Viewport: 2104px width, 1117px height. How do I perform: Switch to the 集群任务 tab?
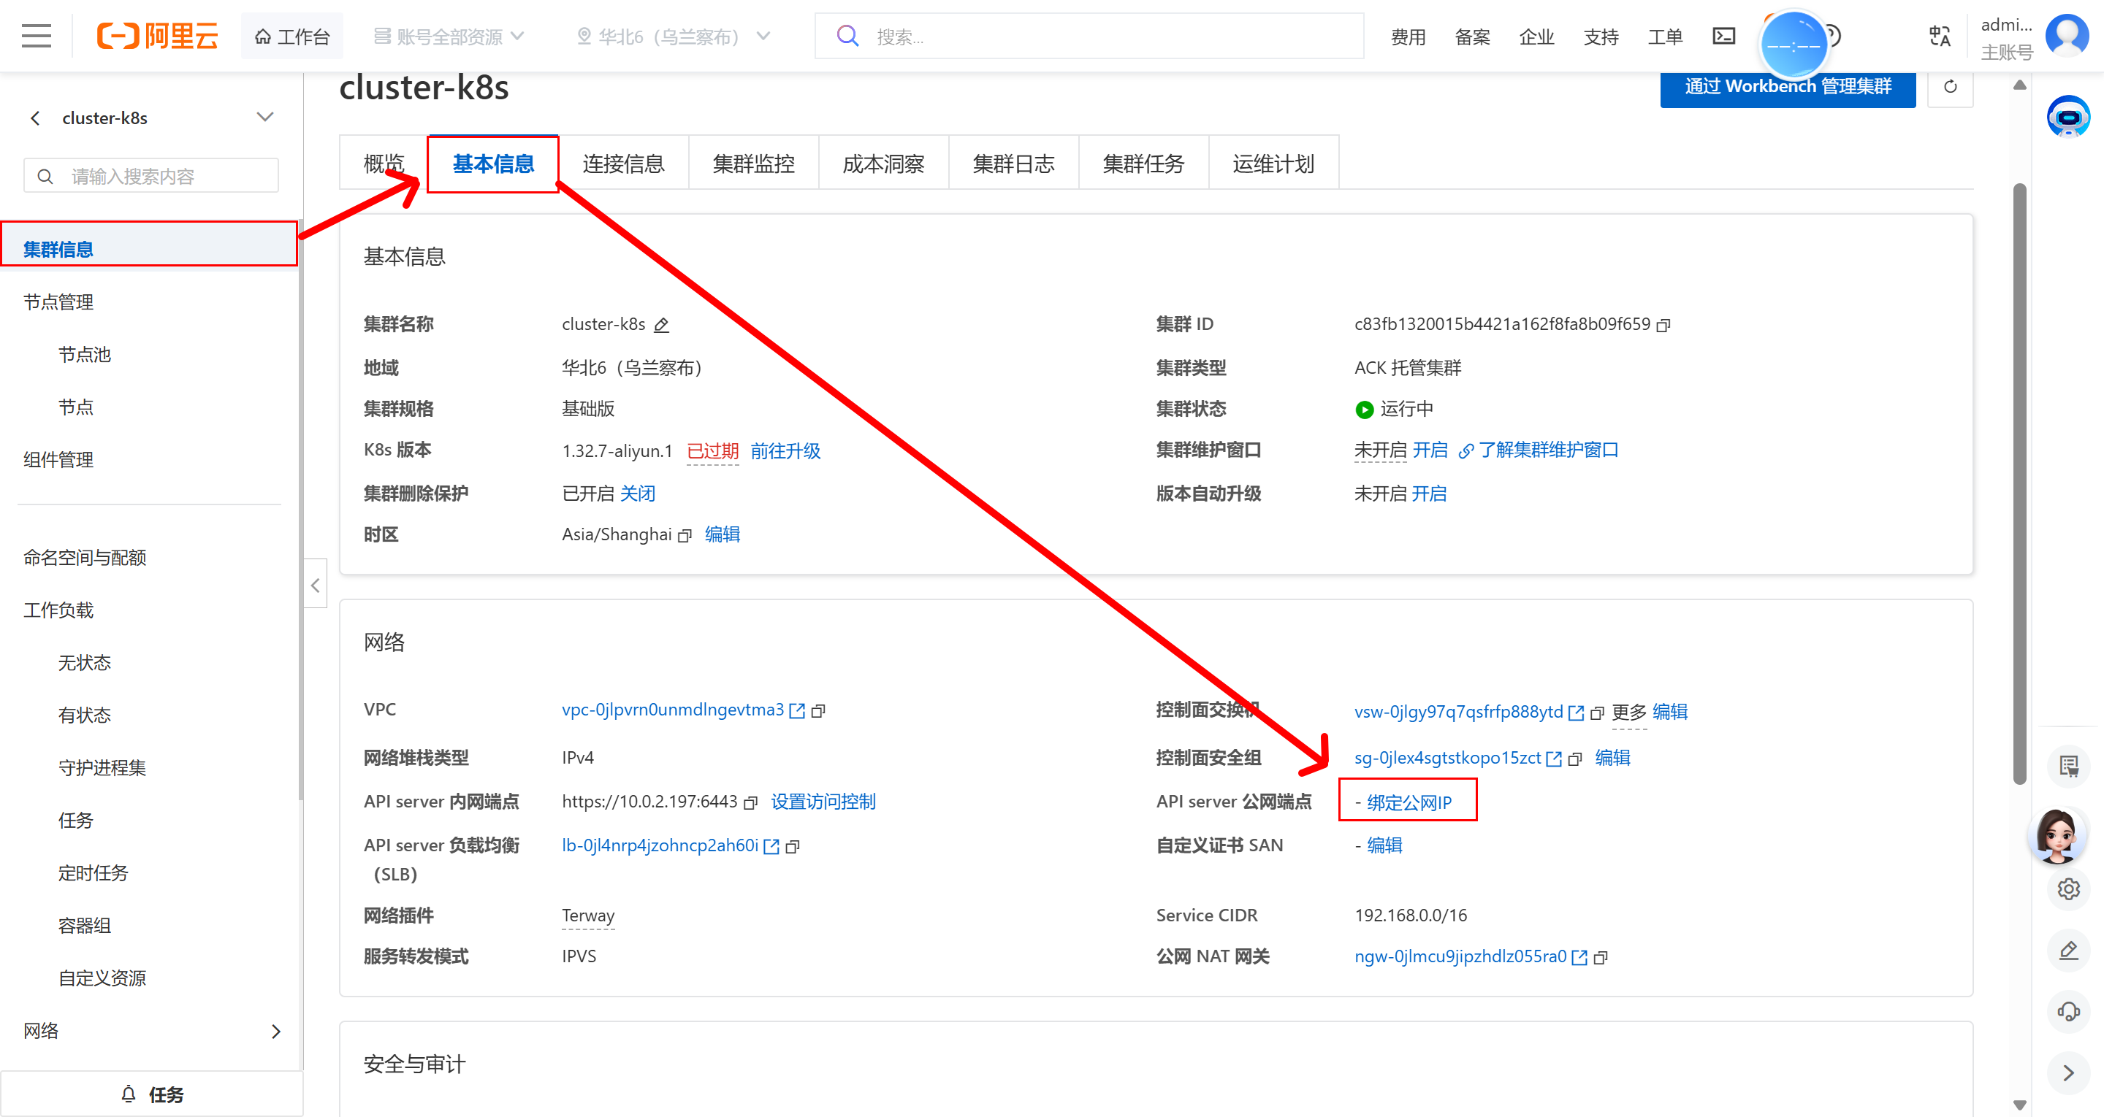click(1143, 164)
